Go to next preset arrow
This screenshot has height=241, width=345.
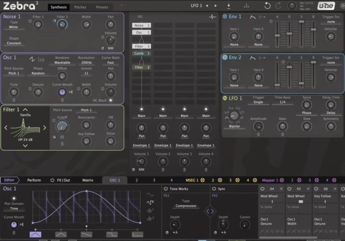[x=216, y=6]
